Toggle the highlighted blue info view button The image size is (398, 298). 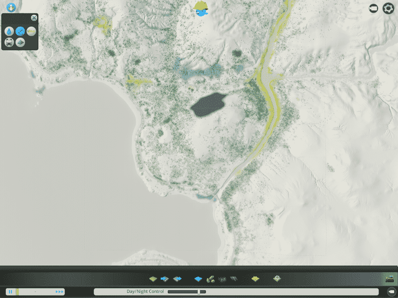click(x=20, y=31)
